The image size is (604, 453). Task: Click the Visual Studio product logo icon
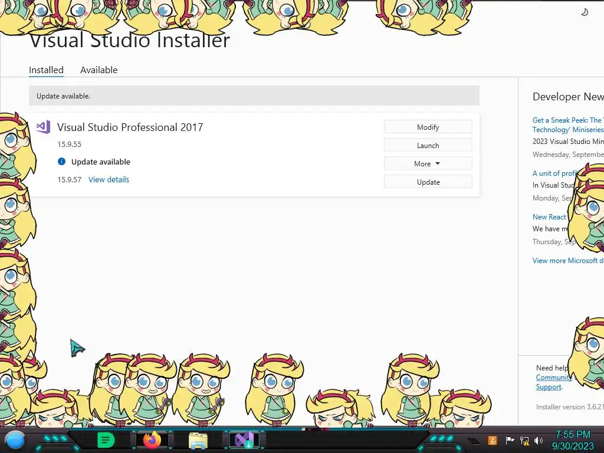43,127
